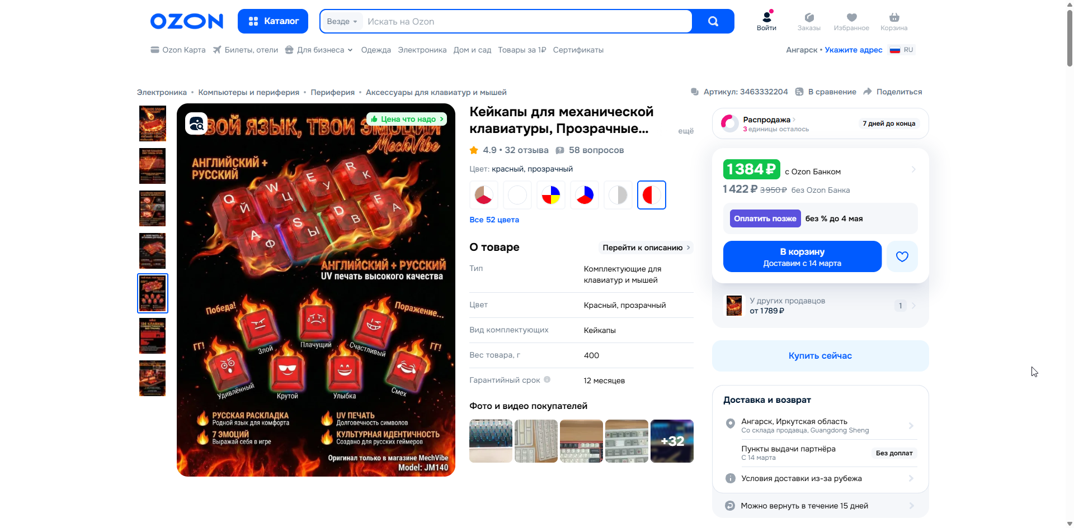Click the Войти profile icon
Screen dimensions: 1074x528
click(x=766, y=21)
